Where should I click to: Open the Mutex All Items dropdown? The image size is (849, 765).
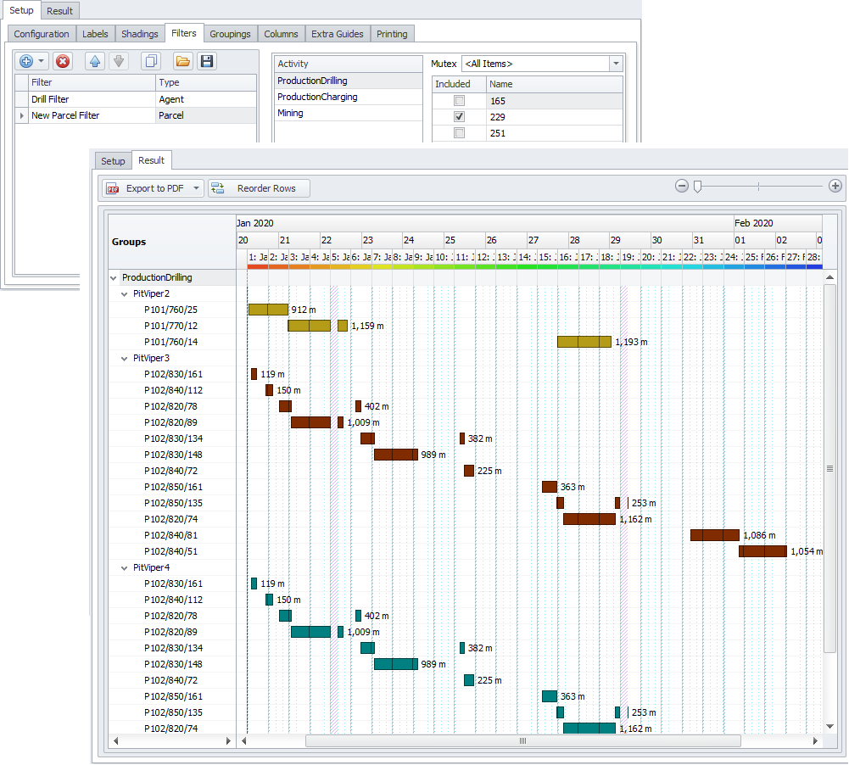coord(616,64)
